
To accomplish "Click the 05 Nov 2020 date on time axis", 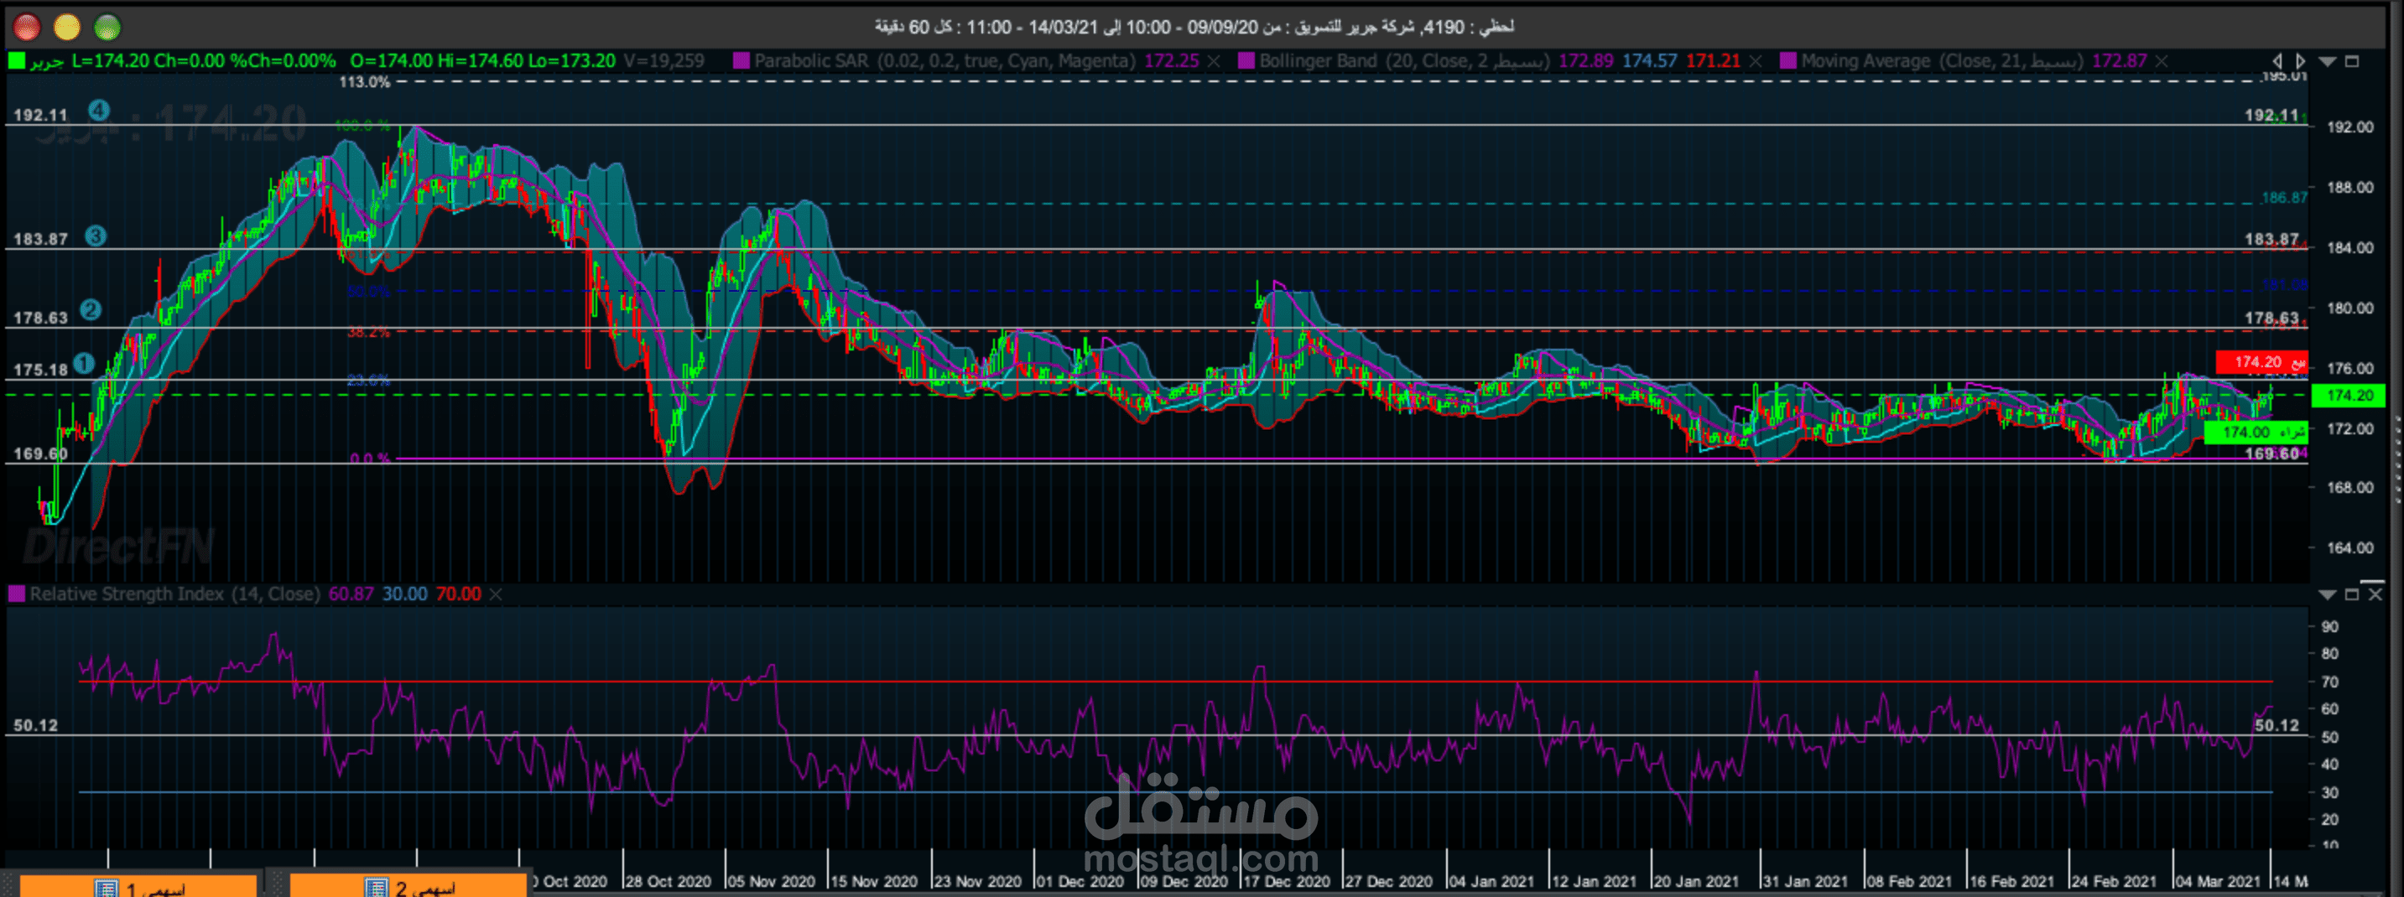I will tap(772, 881).
